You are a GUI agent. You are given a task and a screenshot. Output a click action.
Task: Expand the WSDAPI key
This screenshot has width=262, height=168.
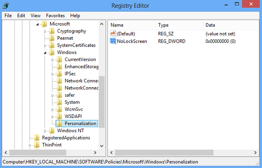52,117
